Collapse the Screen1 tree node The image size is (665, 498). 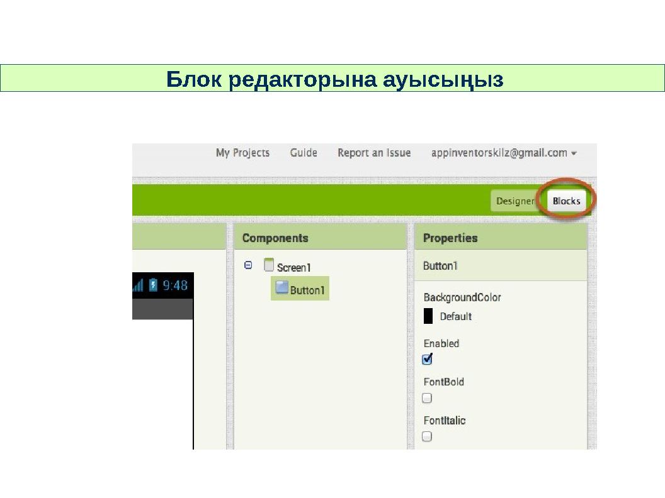(x=248, y=265)
